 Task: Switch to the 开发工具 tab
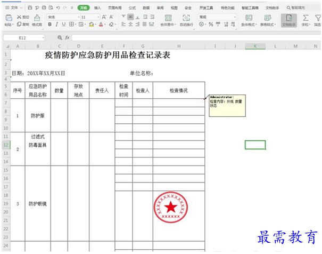pyautogui.click(x=206, y=8)
